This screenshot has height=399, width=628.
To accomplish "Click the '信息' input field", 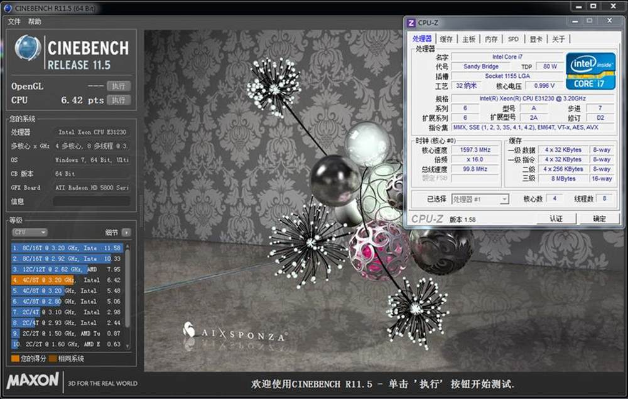I will pos(91,201).
